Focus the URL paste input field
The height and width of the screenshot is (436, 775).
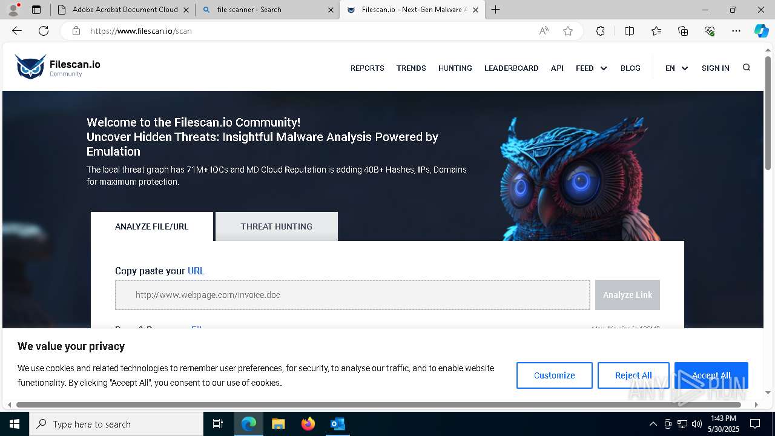tap(352, 295)
